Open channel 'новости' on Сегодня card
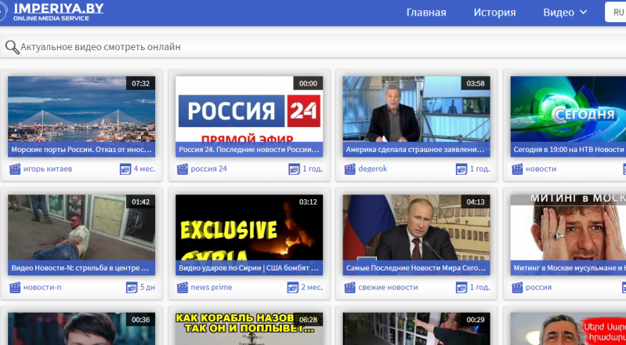 (x=541, y=169)
